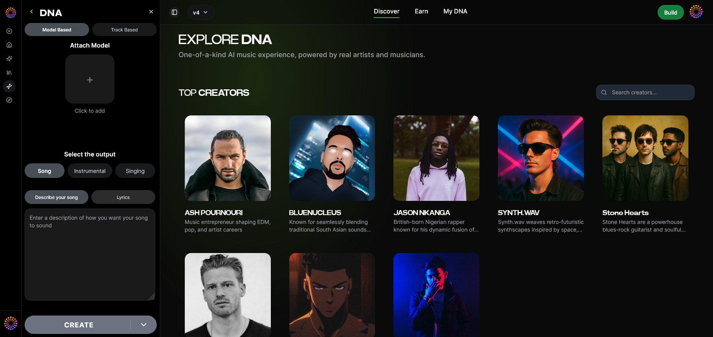Select the sparkle icon in left sidebar
713x337 pixels.
(9, 59)
